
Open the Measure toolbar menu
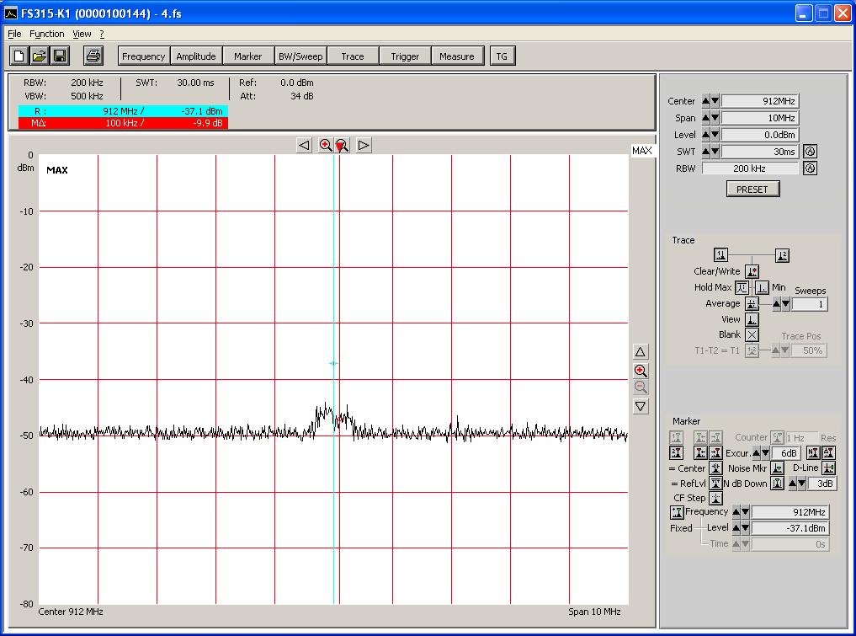click(456, 56)
